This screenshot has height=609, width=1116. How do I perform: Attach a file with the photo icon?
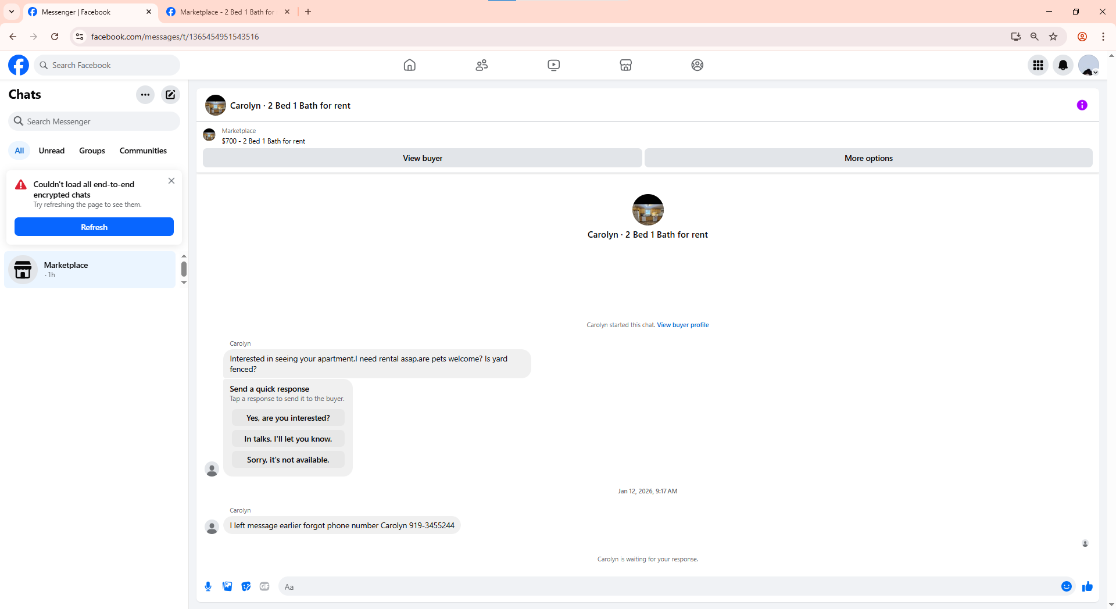[x=227, y=587]
